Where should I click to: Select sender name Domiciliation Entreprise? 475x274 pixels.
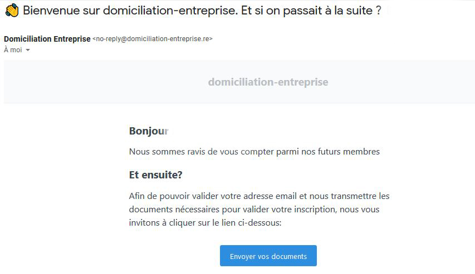(x=47, y=39)
